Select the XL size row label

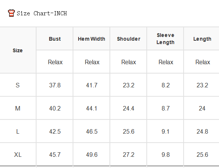pyautogui.click(x=18, y=155)
